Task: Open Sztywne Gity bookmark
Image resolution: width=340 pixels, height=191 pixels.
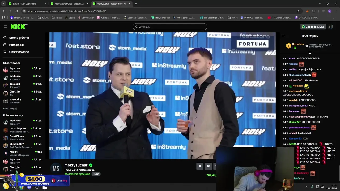Action: pos(86,18)
